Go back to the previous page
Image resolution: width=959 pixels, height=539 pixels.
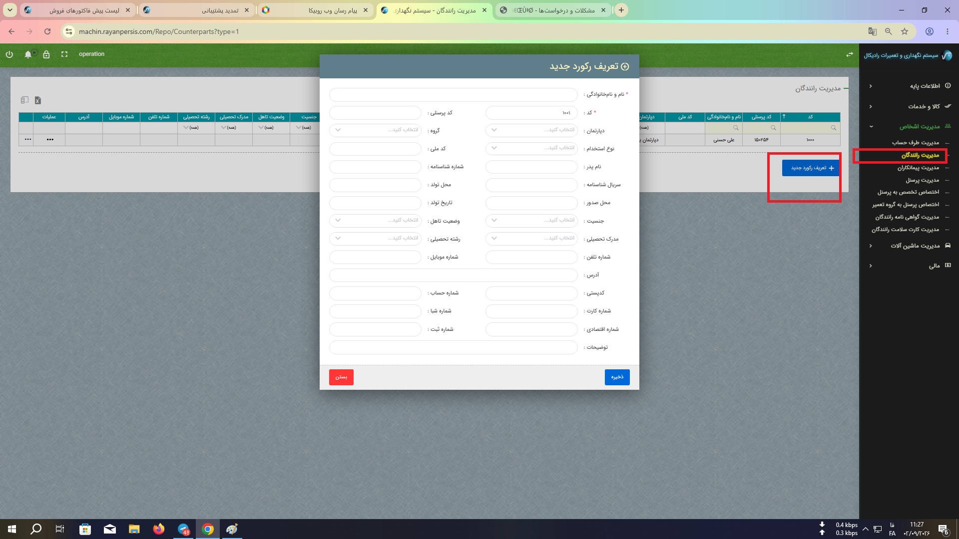tap(11, 31)
